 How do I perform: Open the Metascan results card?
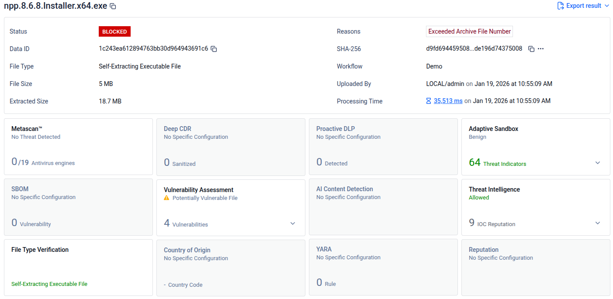[78, 146]
